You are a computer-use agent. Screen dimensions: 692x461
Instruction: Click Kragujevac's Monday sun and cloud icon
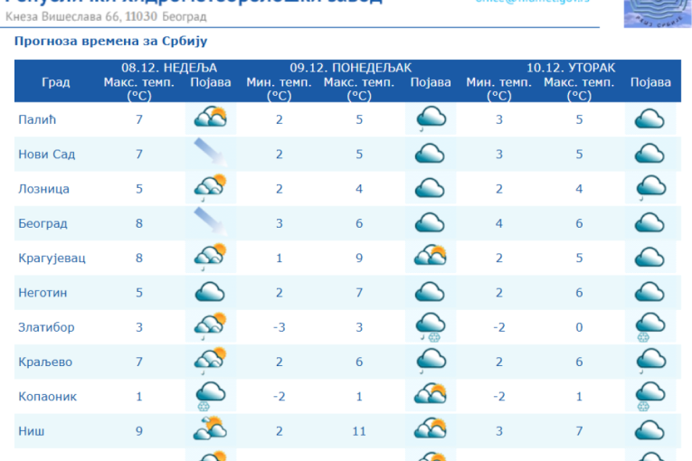point(430,258)
